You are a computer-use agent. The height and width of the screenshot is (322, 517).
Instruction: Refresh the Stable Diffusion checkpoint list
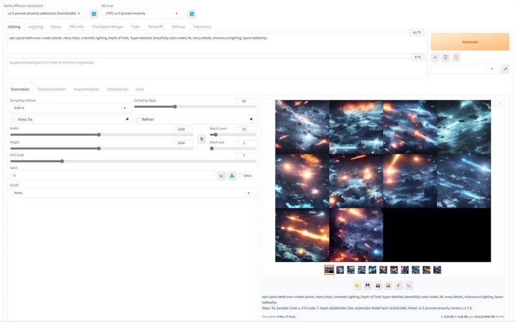(94, 13)
